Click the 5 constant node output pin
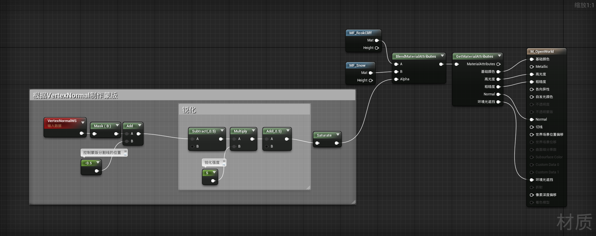The height and width of the screenshot is (236, 596). (x=213, y=181)
